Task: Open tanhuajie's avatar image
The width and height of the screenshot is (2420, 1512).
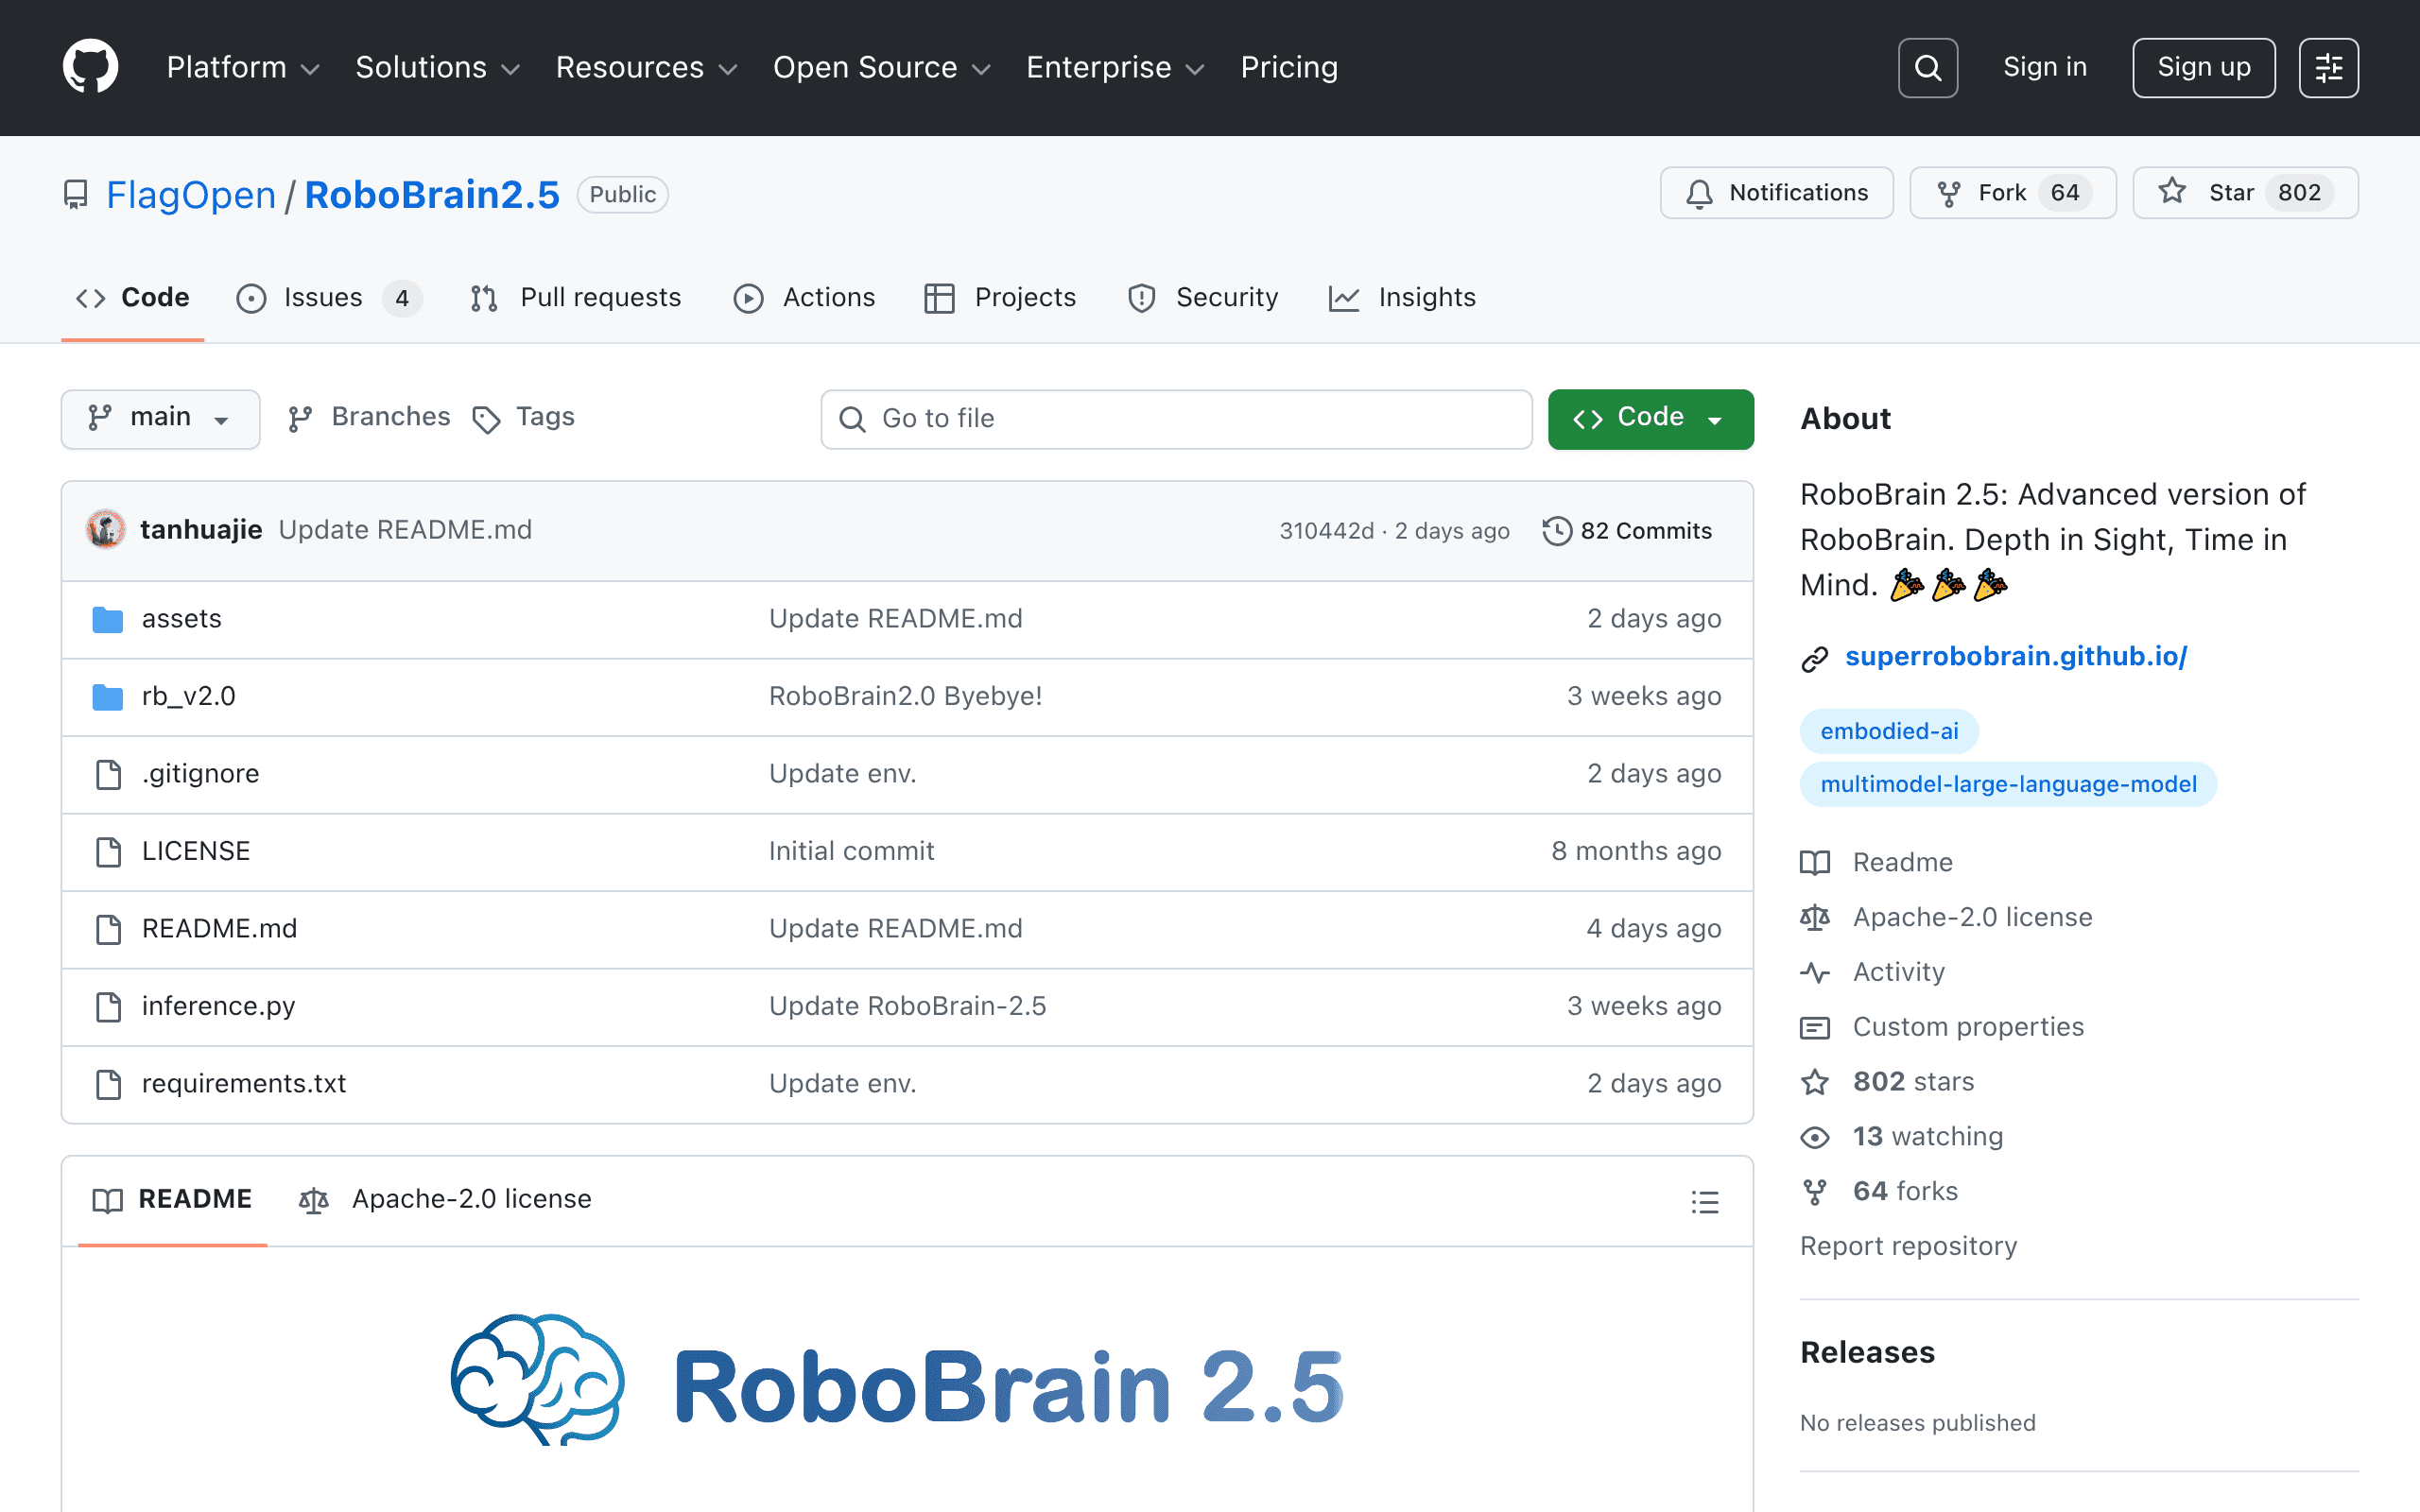Action: [106, 530]
